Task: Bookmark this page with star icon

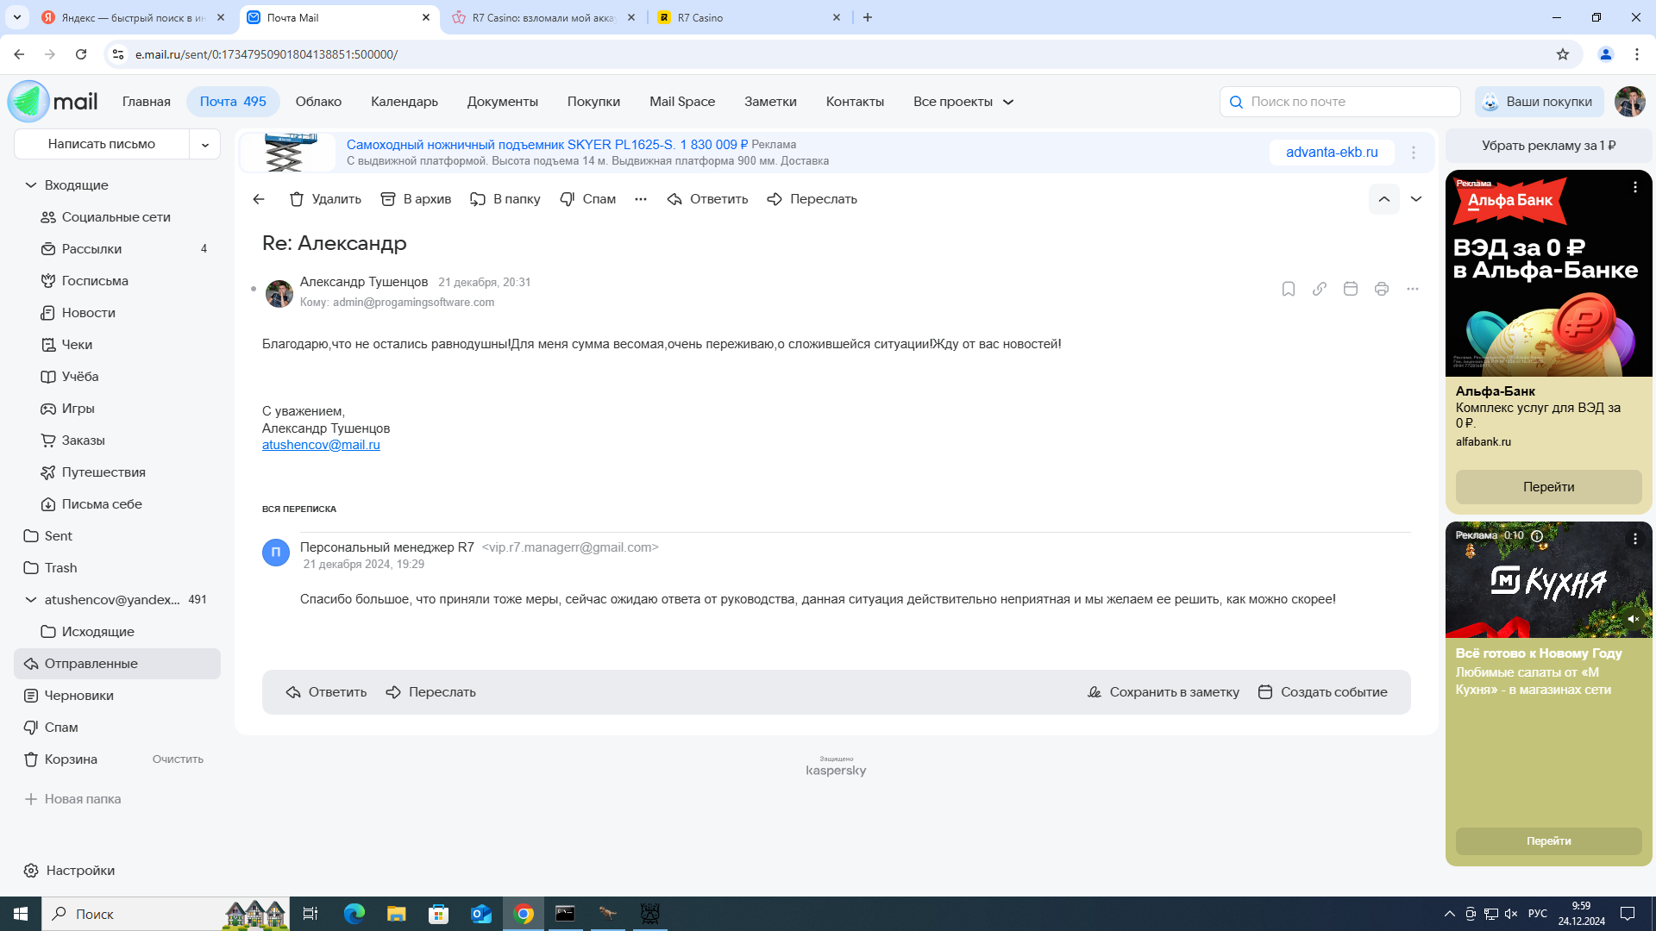Action: coord(1563,54)
